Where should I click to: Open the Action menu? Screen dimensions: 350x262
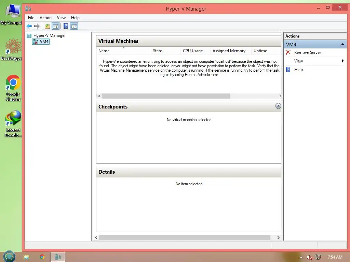tap(45, 18)
